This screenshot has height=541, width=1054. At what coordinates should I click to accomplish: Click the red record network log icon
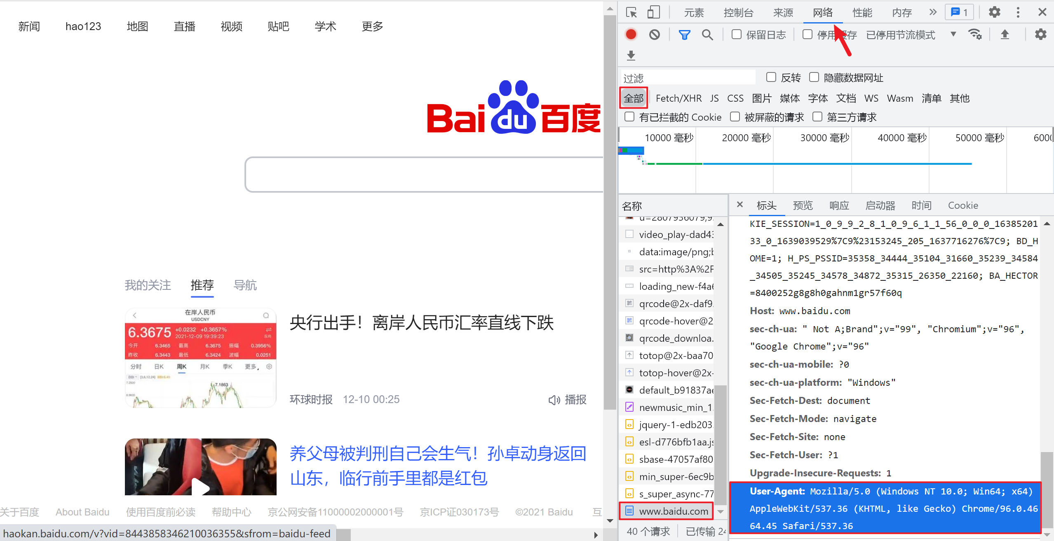[631, 35]
